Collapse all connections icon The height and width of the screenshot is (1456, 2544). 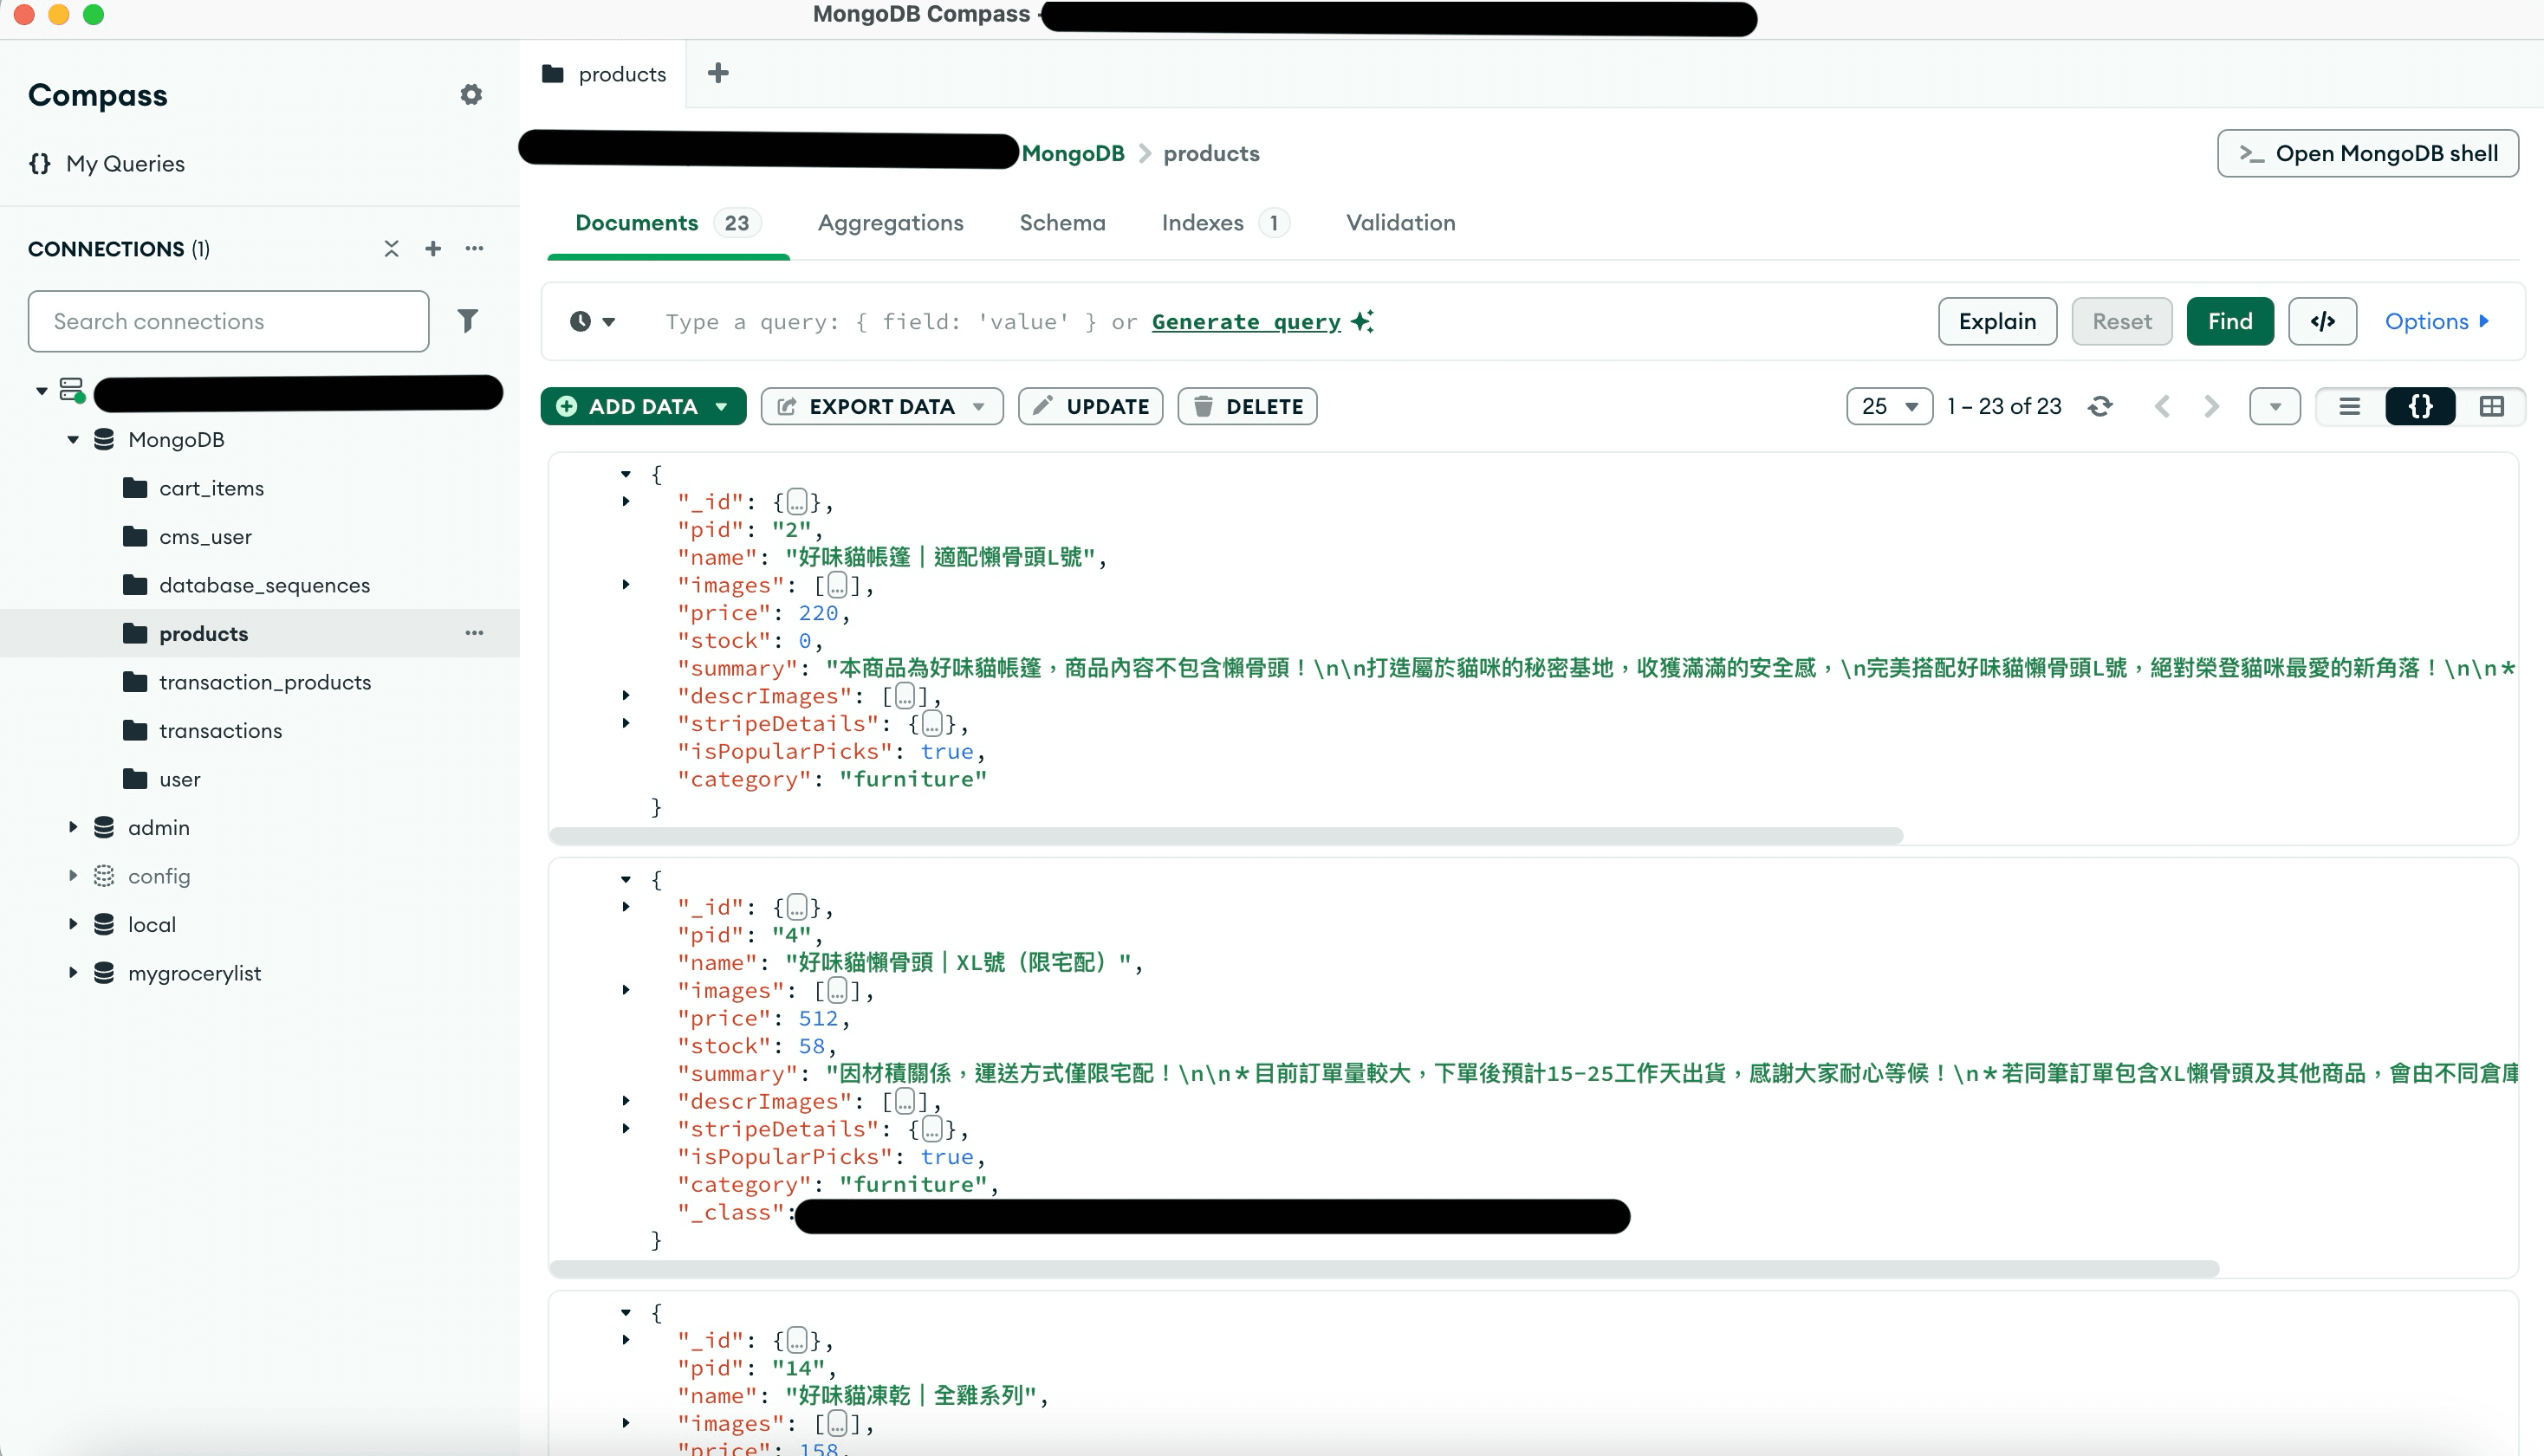click(x=391, y=249)
